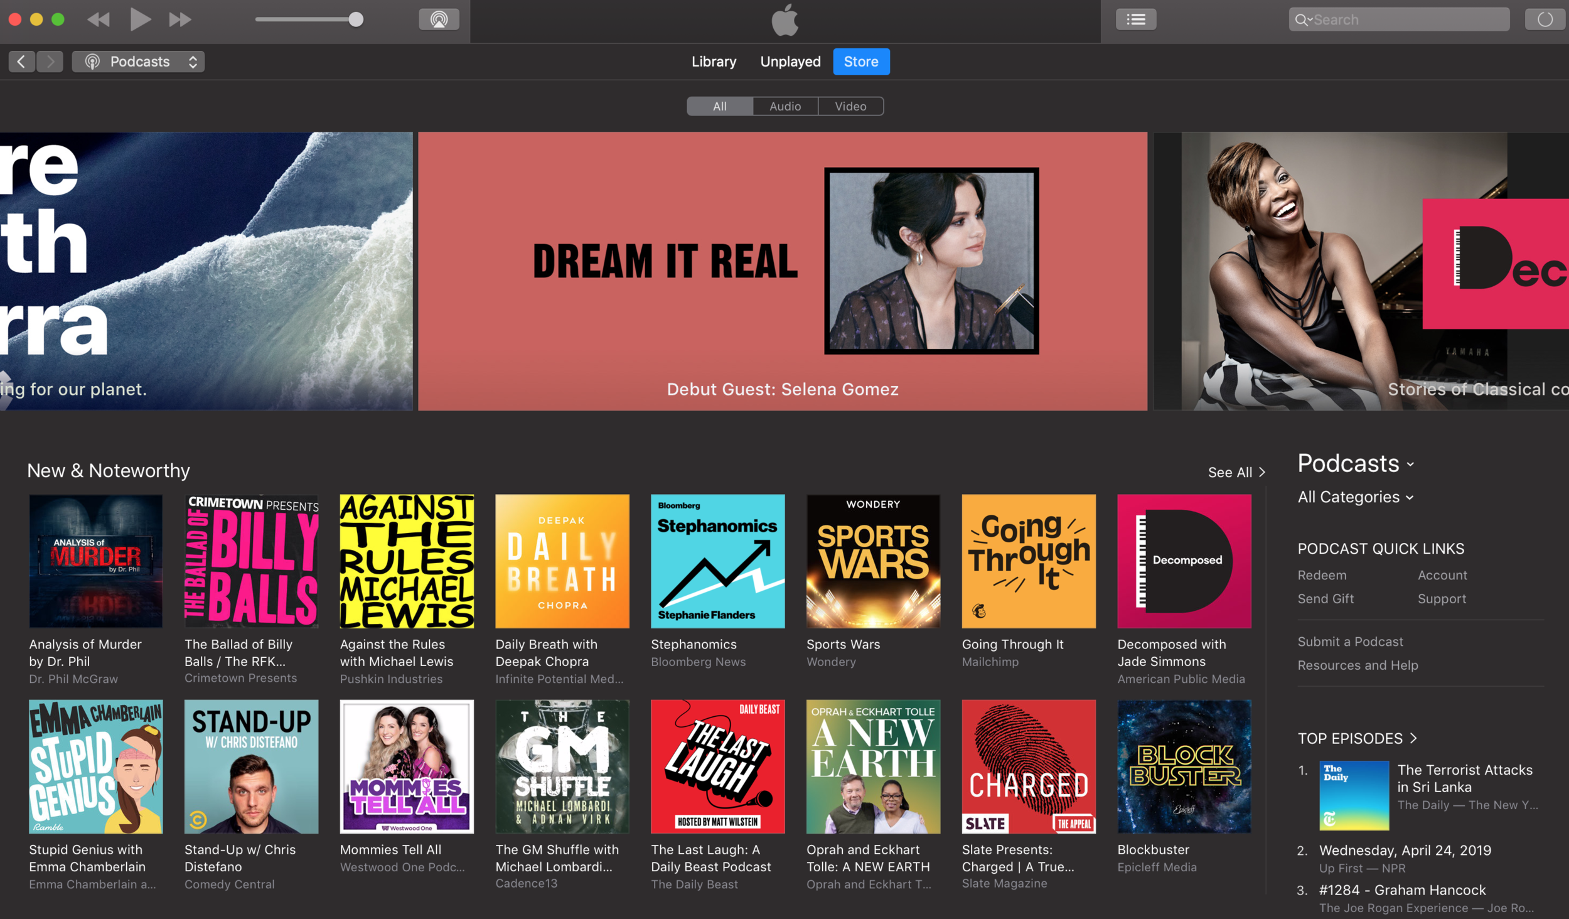Open Stupid Genius podcast artwork
1569x919 pixels.
click(x=95, y=766)
